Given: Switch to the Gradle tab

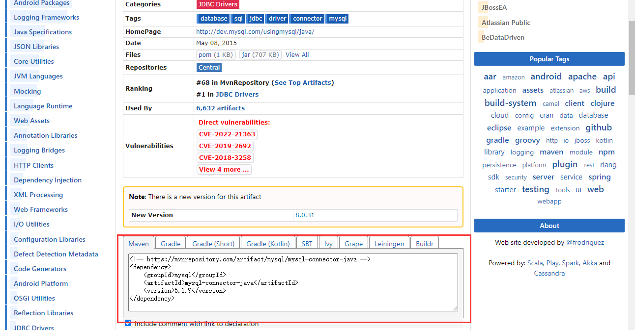Looking at the screenshot, I should tap(171, 243).
